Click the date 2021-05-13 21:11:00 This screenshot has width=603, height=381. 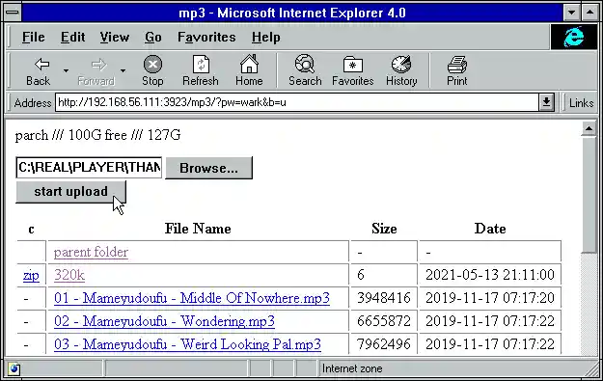(x=490, y=275)
